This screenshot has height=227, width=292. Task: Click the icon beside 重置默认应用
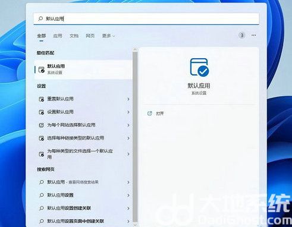tap(41, 99)
